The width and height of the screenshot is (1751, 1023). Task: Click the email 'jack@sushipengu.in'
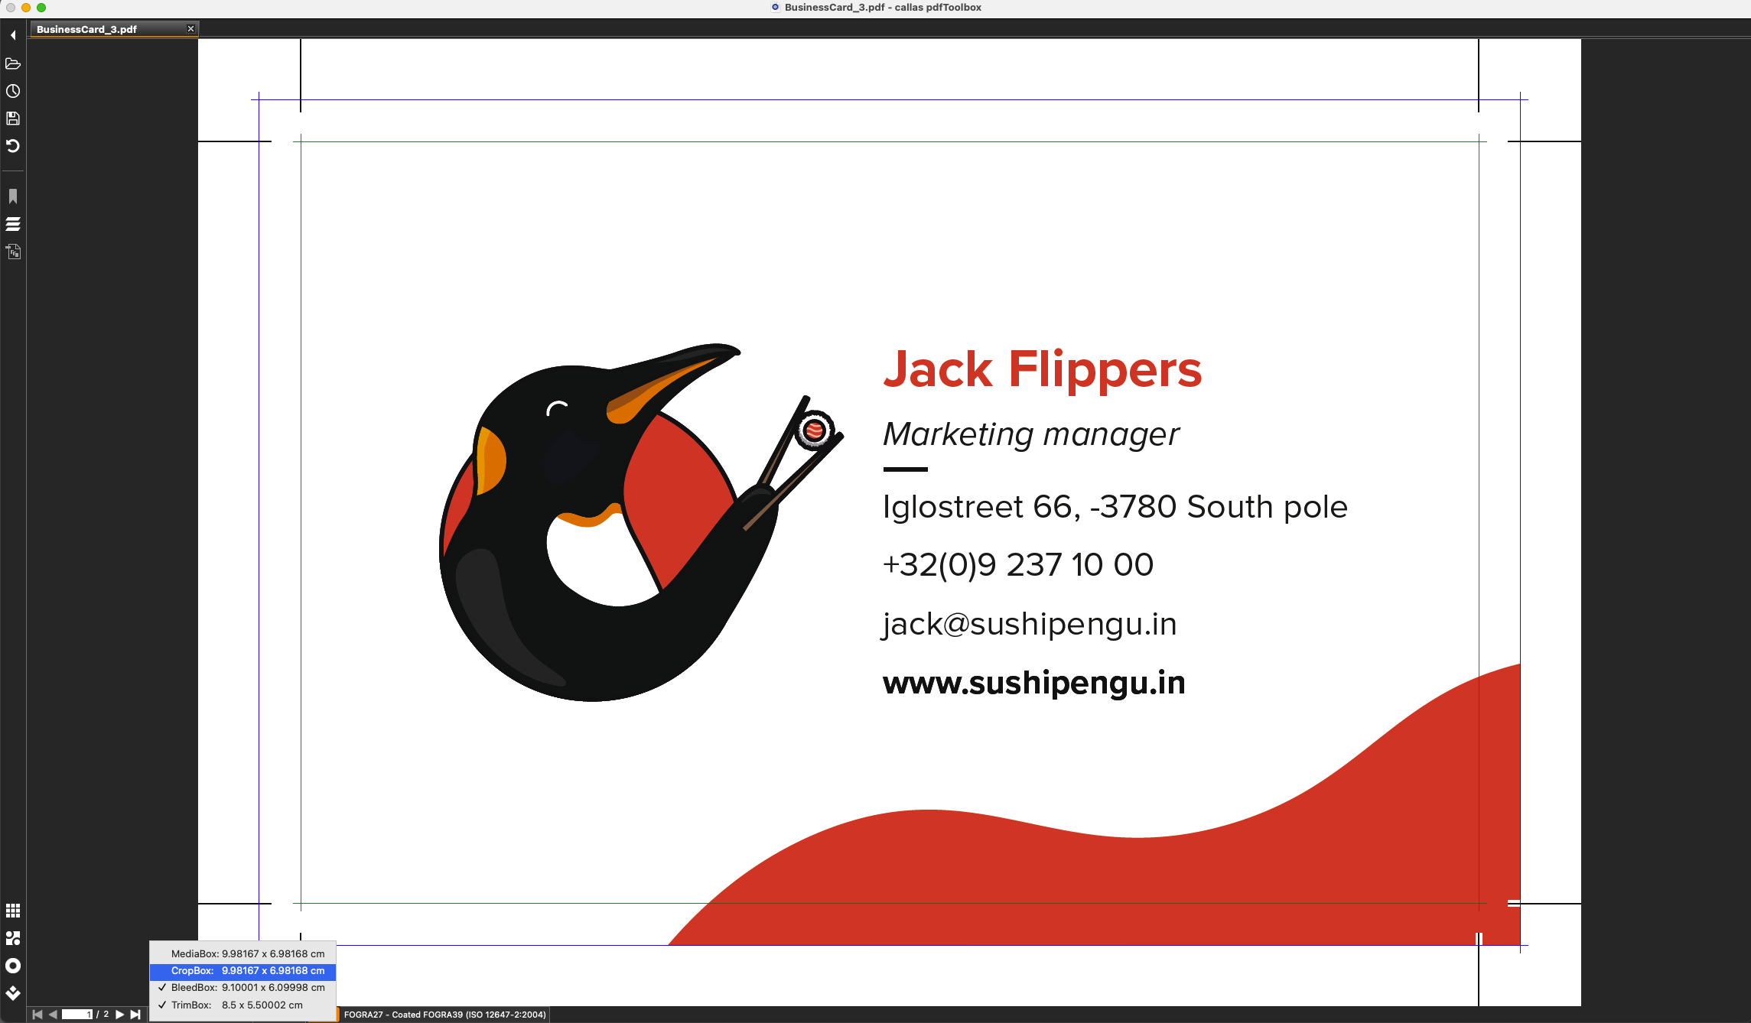(1029, 624)
